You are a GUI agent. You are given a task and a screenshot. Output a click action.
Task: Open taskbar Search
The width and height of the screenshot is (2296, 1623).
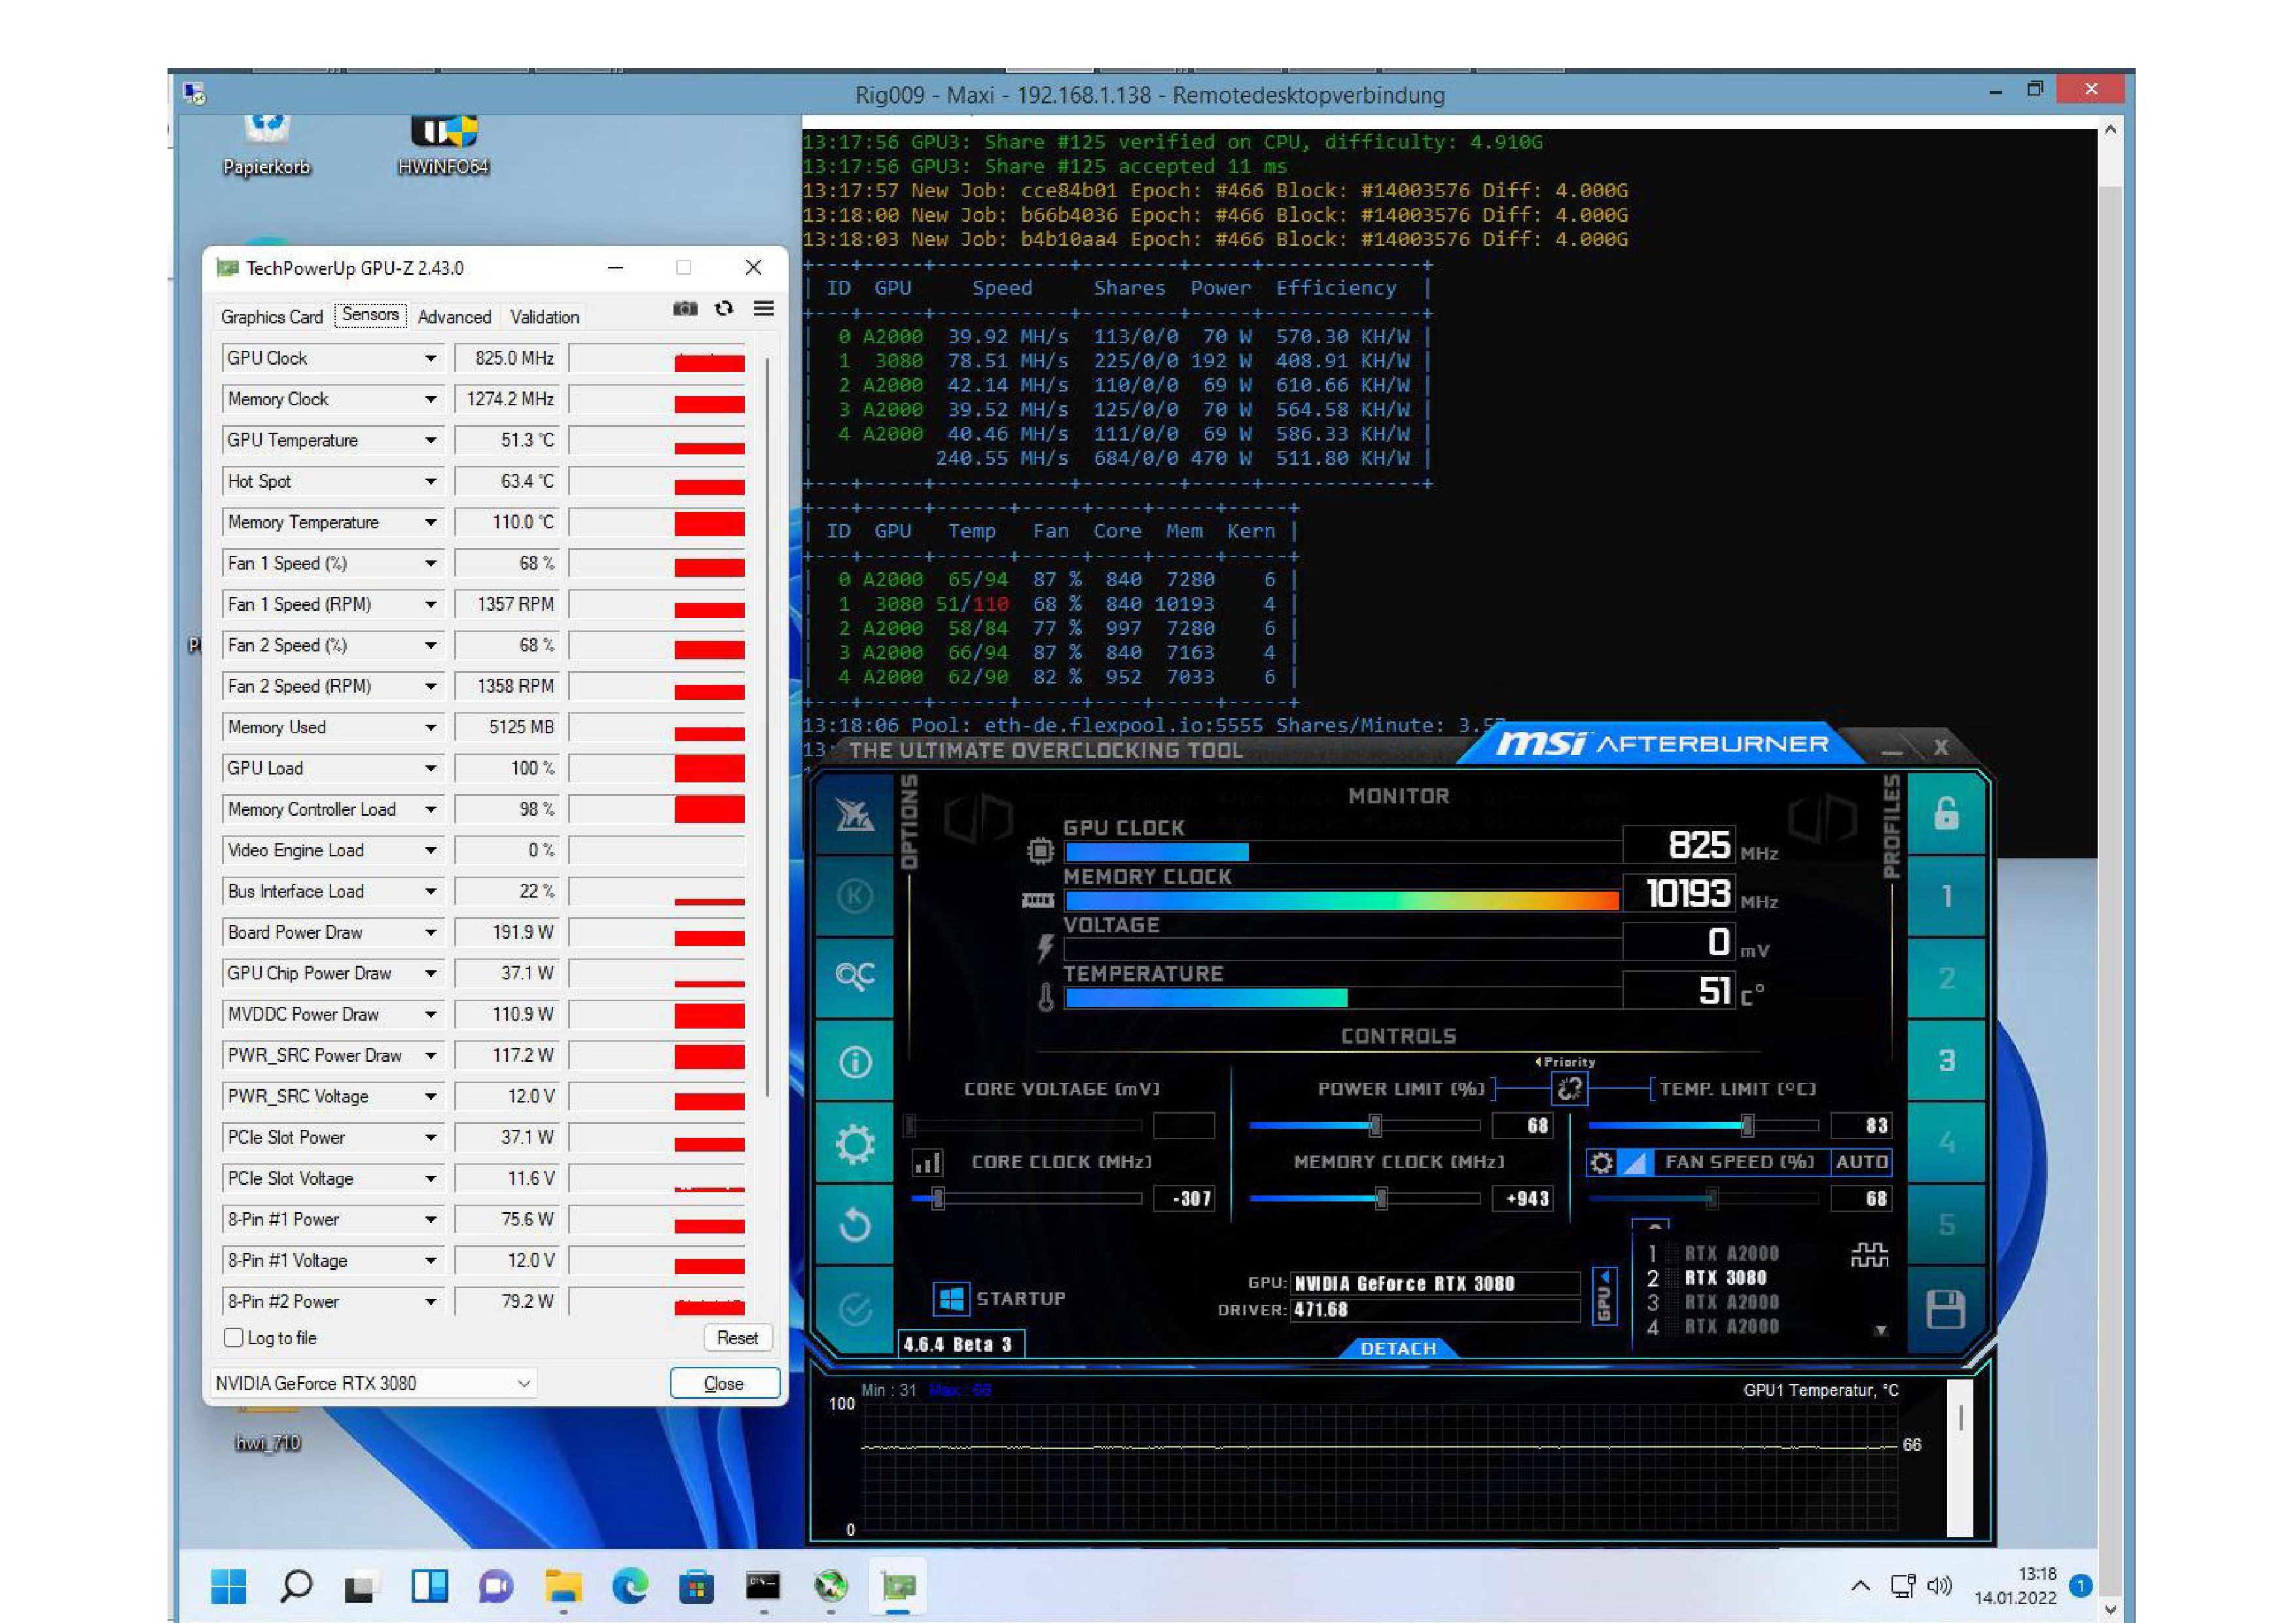[296, 1586]
